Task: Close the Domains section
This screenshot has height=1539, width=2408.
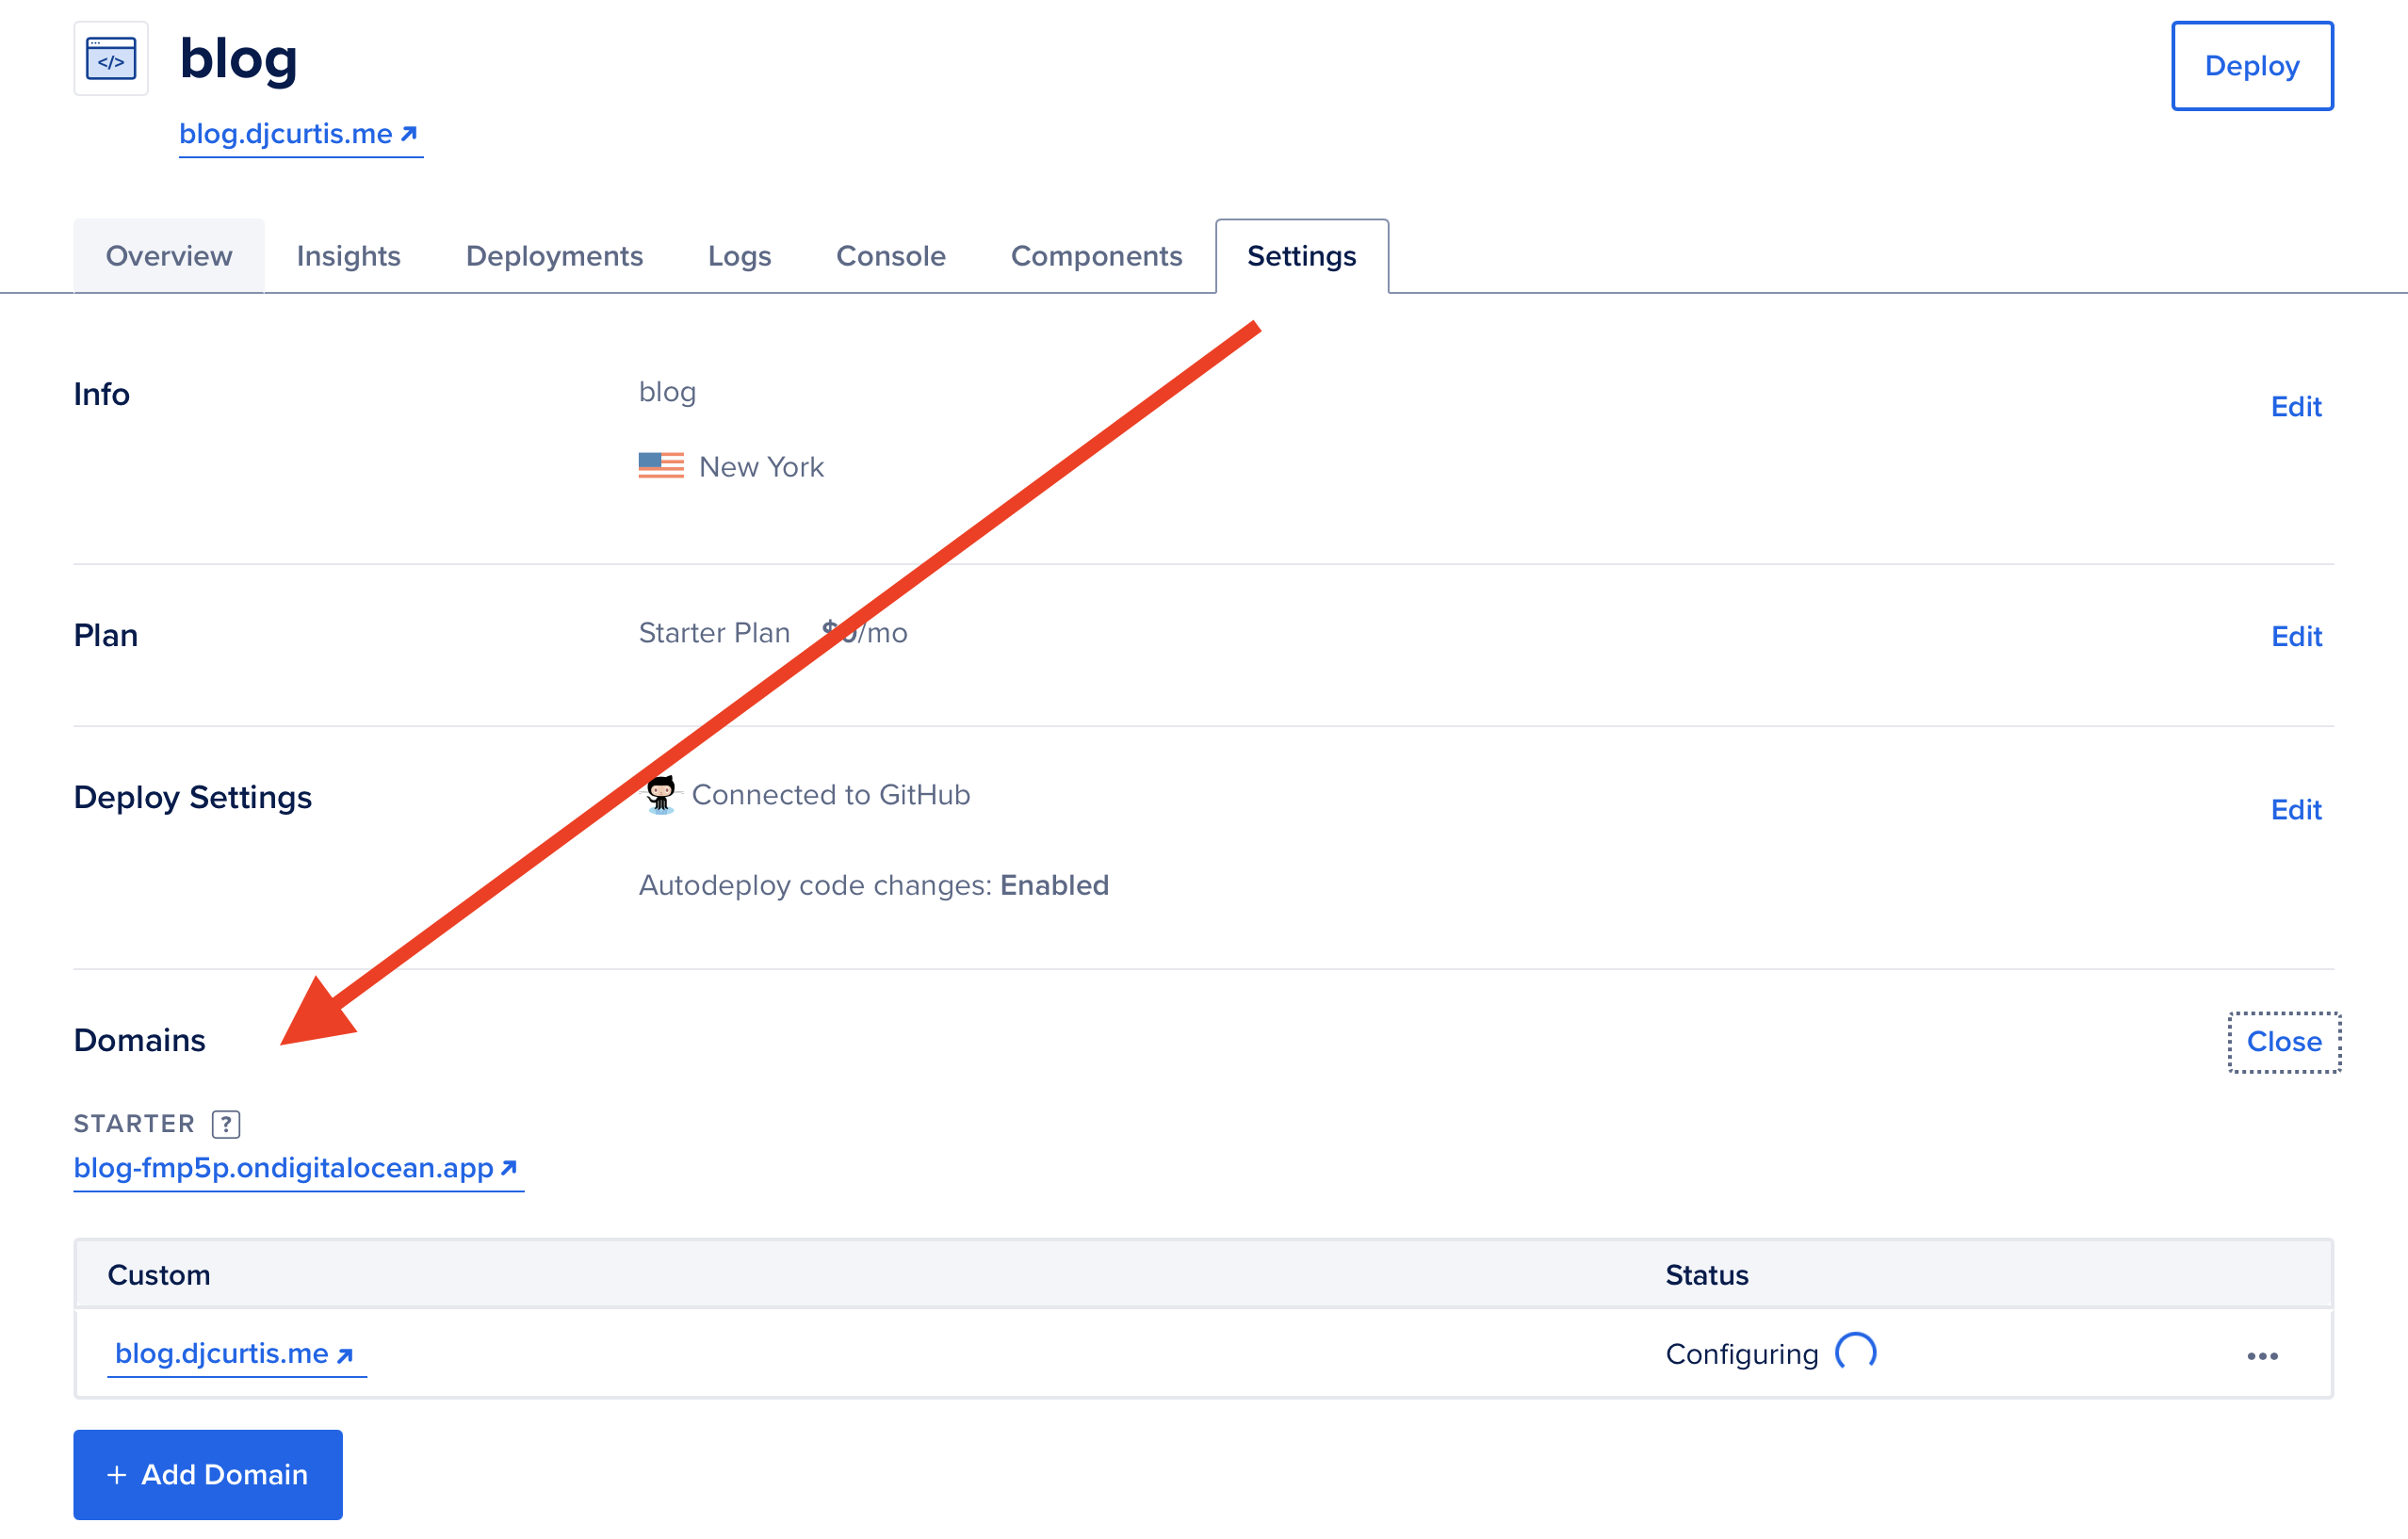Action: coord(2284,1042)
